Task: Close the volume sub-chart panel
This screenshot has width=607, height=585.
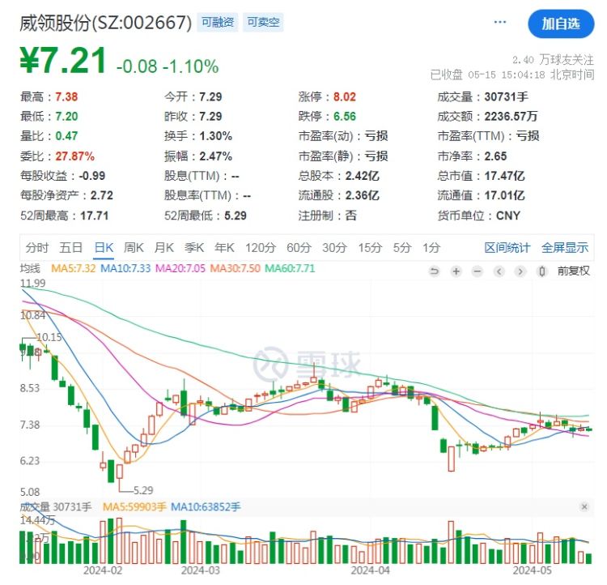Action: [x=584, y=506]
